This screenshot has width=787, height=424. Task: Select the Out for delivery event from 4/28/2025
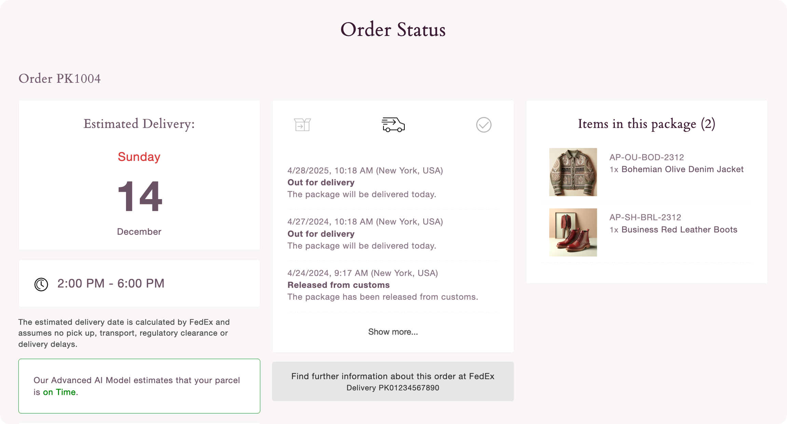[321, 182]
